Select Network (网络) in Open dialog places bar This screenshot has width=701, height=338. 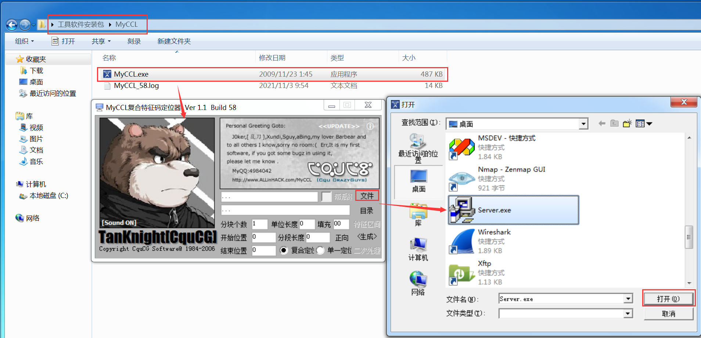[x=418, y=283]
